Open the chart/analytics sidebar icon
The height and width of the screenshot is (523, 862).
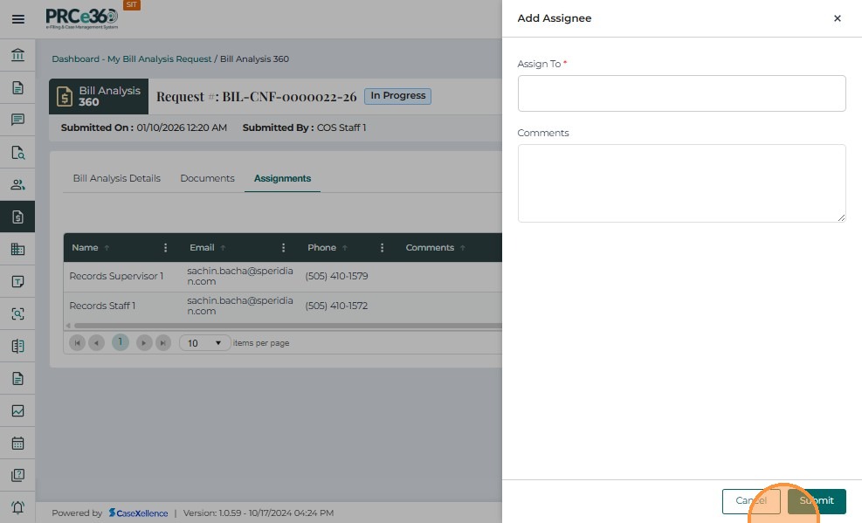pos(17,411)
